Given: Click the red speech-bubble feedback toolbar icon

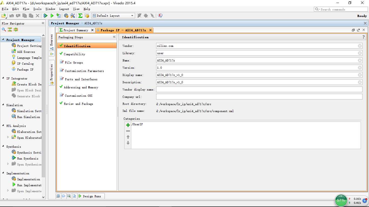Looking at the screenshot, I should (160, 16).
